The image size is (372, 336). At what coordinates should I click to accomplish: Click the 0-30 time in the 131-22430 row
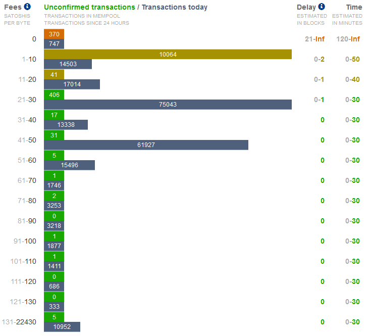pyautogui.click(x=352, y=322)
